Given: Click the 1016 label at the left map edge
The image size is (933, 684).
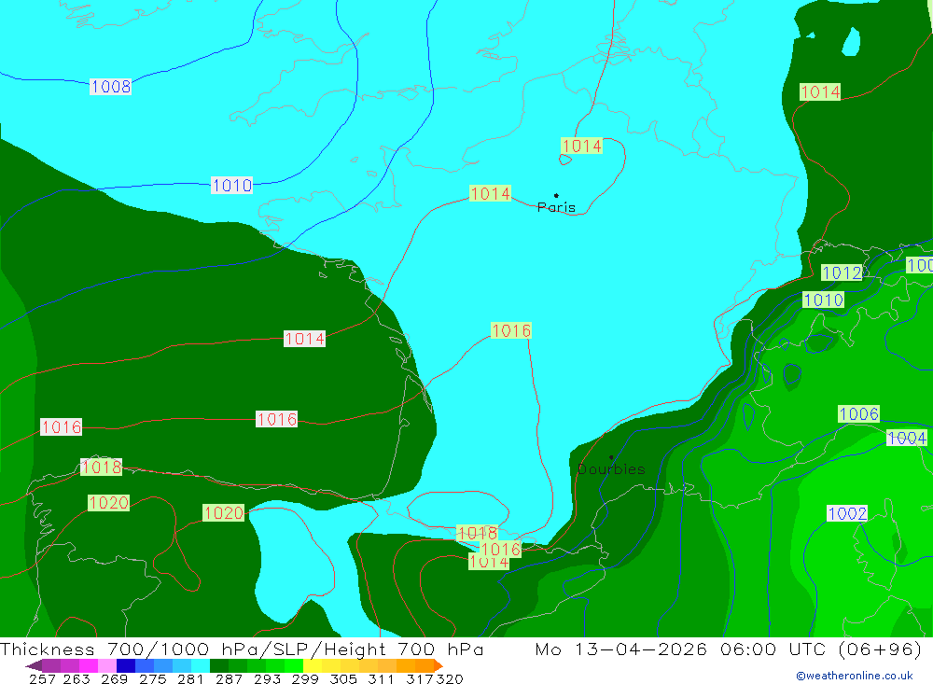Looking at the screenshot, I should pyautogui.click(x=62, y=426).
